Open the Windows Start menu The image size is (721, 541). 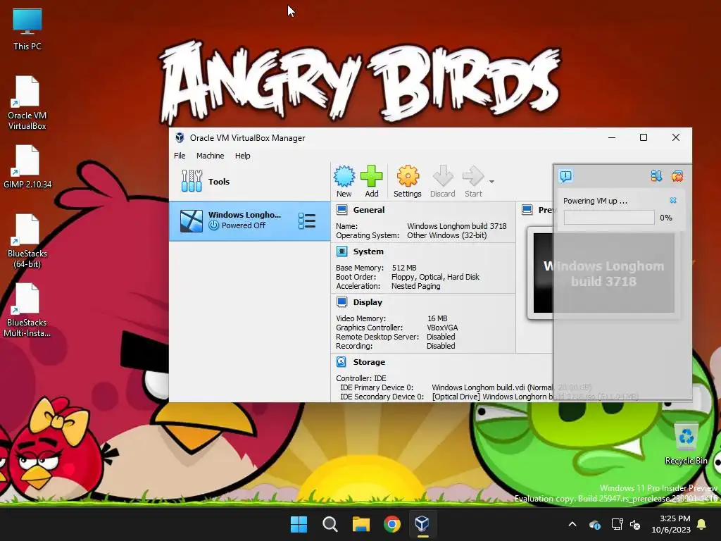click(299, 524)
